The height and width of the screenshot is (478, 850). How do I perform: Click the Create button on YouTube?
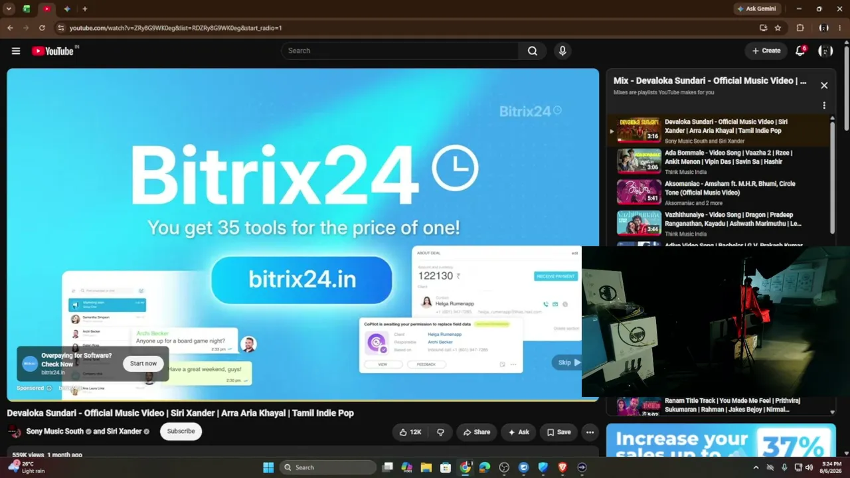tap(766, 51)
